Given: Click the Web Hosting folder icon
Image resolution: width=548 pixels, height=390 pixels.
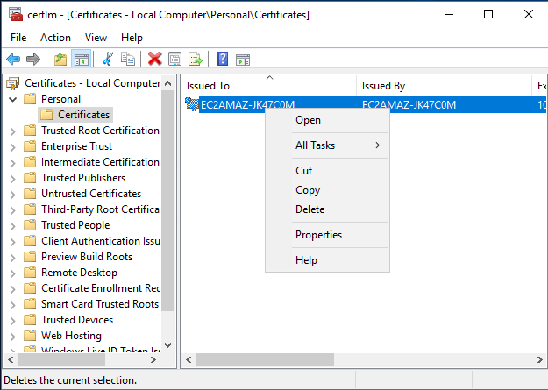Looking at the screenshot, I should pyautogui.click(x=30, y=336).
